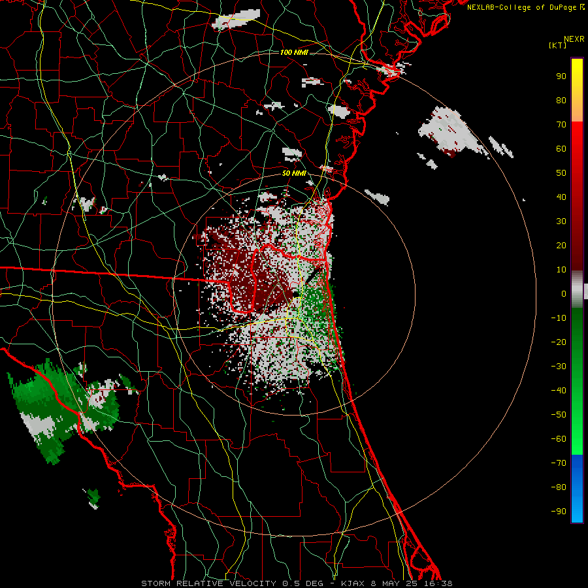This screenshot has height=588, width=588.
Task: Click the gray zero-velocity segment of color bar
Action: tap(577, 289)
